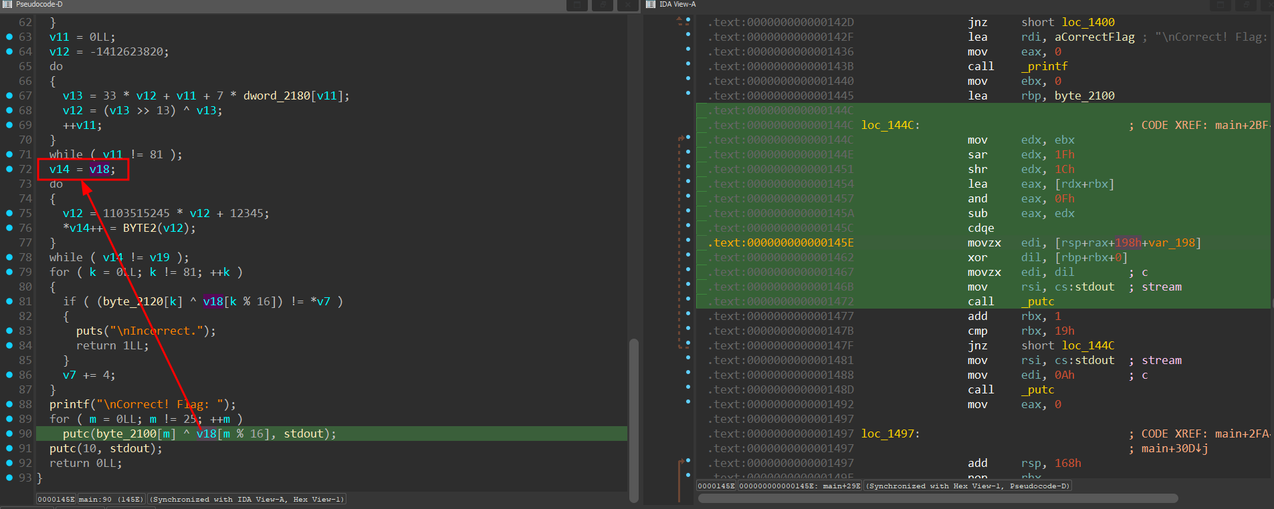Viewport: 1274px width, 509px height.
Task: Click aCorrectFlag operand in lea instruction
Action: click(1095, 37)
